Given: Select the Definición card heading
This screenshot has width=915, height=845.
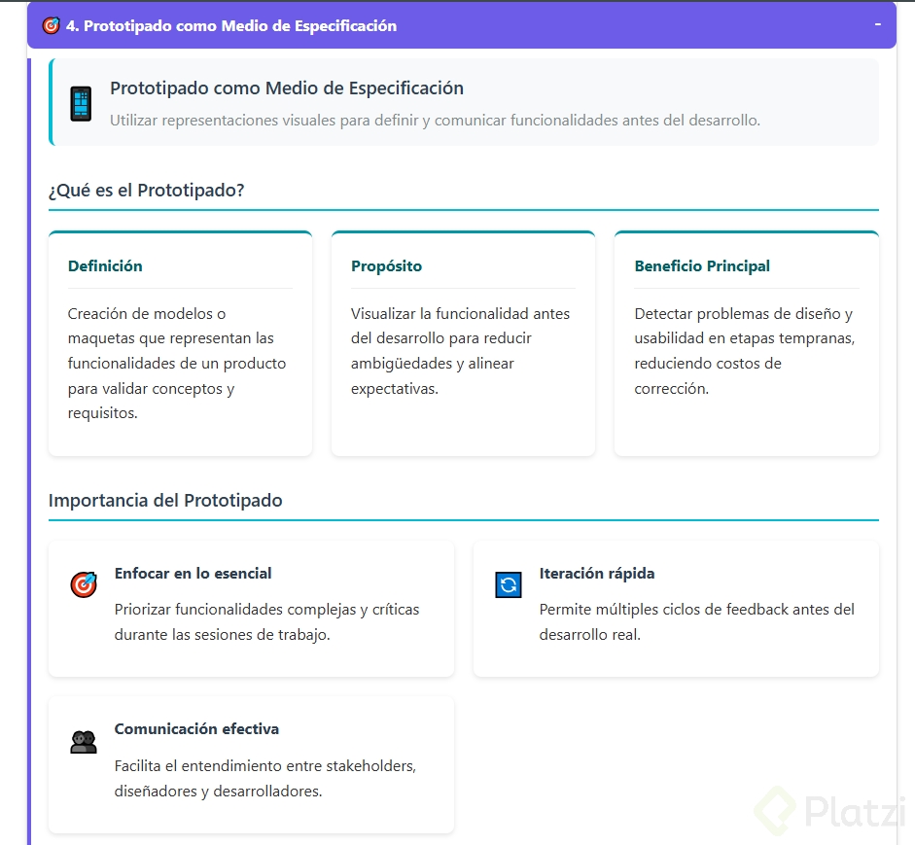Looking at the screenshot, I should [105, 266].
